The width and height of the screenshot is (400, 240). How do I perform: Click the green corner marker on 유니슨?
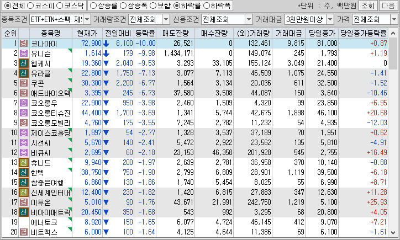[70, 51]
